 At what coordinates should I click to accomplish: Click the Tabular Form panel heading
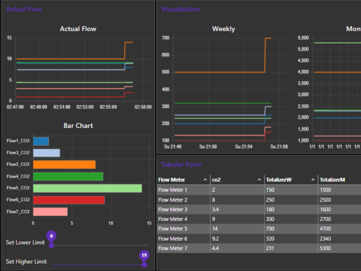pyautogui.click(x=181, y=164)
